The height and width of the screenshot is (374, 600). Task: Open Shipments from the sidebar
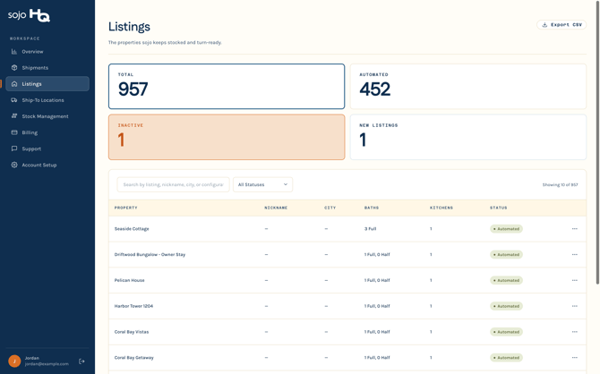click(x=47, y=68)
